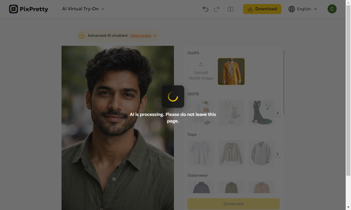
Task: Show more OOTD outfits with arrow
Action: [277, 113]
